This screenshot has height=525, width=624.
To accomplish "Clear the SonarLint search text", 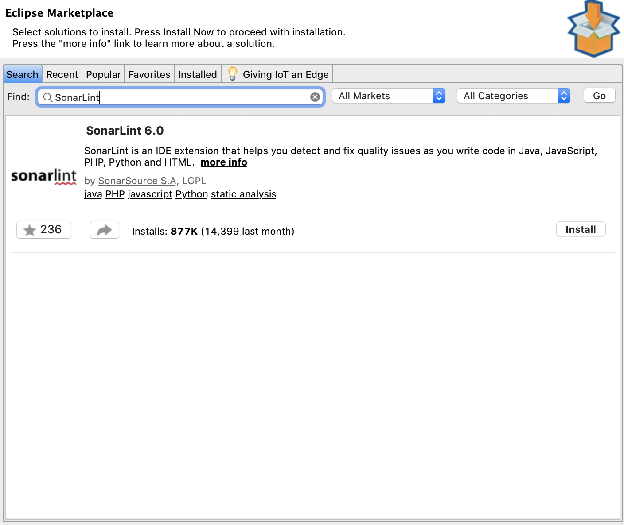I will (x=315, y=97).
